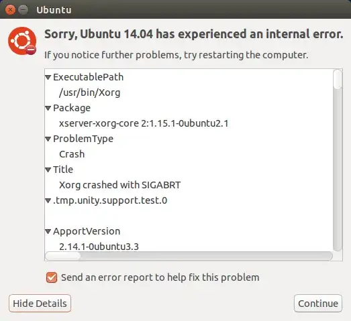
Task: Select the 2.14.1-0ubuntu3.3 version value
Action: (99, 247)
